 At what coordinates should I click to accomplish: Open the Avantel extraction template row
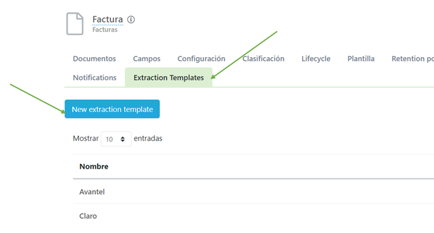pos(254,192)
